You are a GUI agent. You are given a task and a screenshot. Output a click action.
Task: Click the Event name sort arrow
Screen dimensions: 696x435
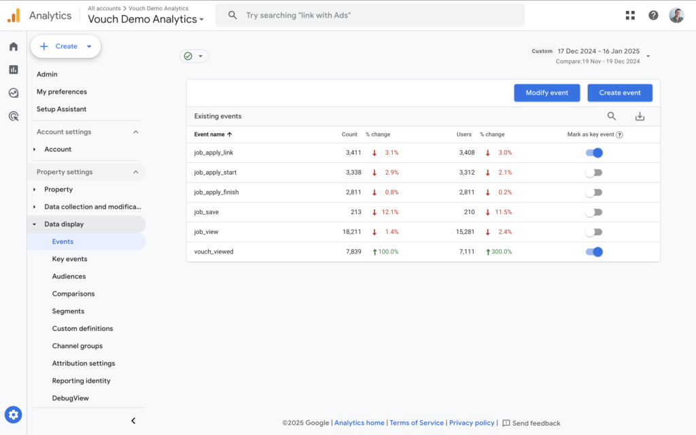click(230, 135)
